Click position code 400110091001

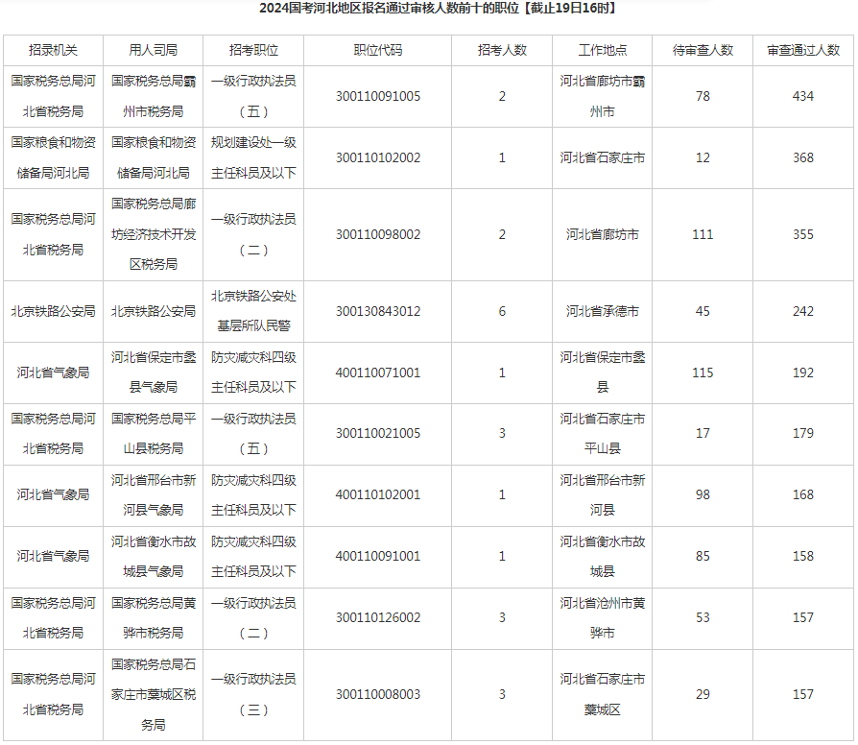tap(377, 556)
